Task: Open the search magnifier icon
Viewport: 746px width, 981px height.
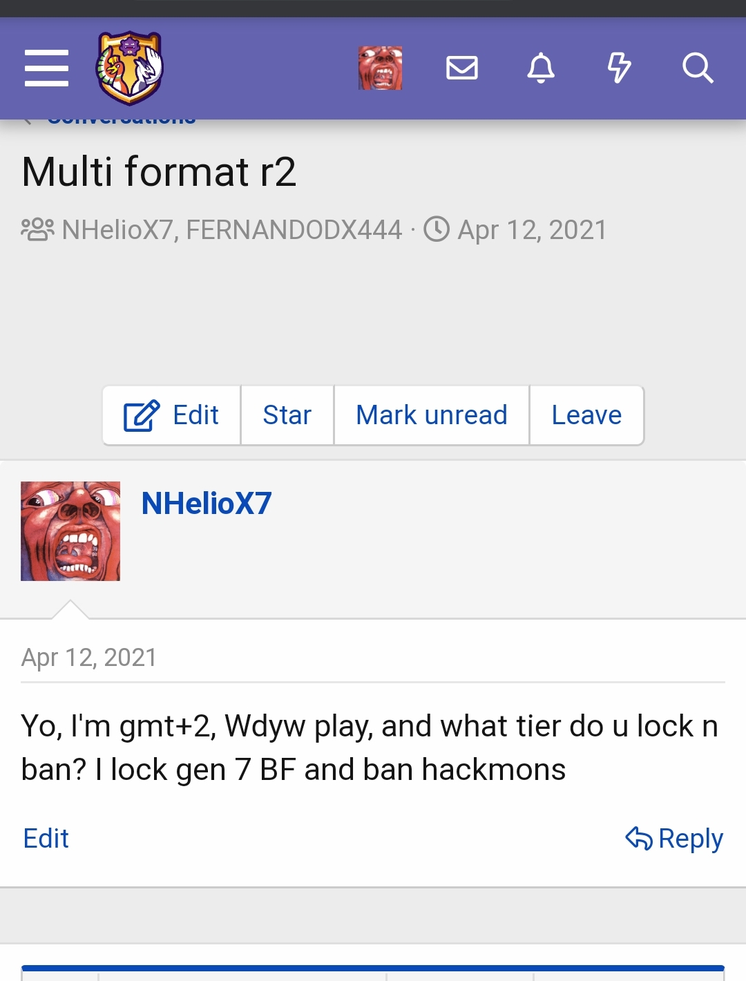Action: (698, 68)
